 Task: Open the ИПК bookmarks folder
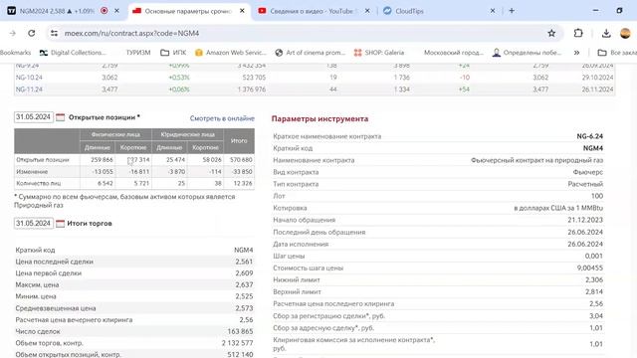pos(173,53)
